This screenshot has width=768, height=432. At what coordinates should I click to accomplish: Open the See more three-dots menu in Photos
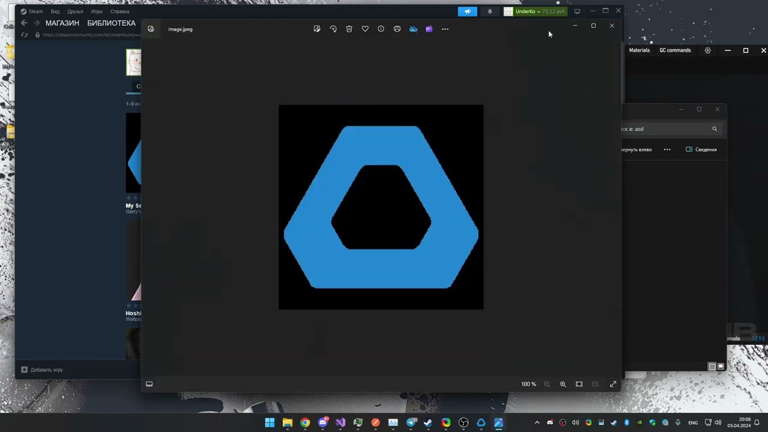pyautogui.click(x=445, y=29)
